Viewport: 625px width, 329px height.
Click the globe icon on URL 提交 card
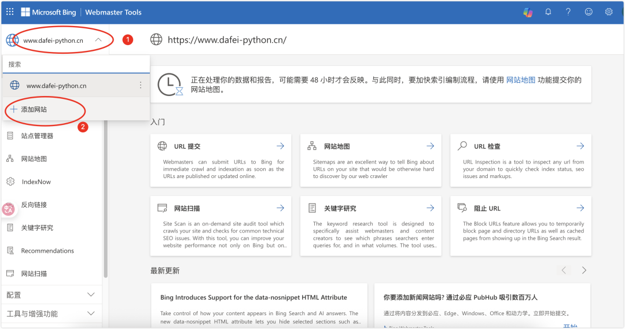tap(162, 146)
